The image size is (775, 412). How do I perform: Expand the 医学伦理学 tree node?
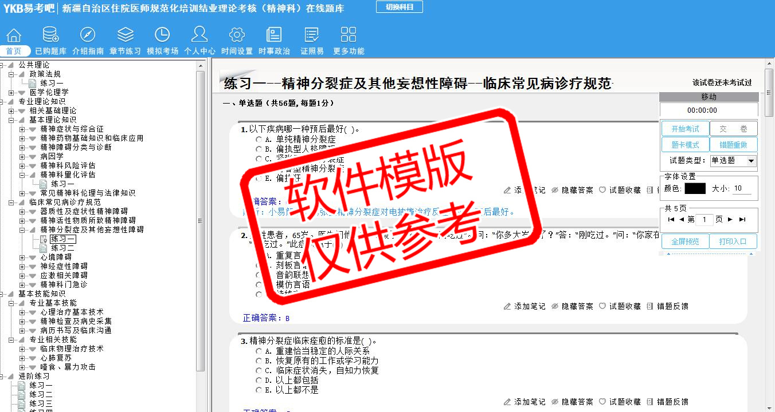coord(11,92)
